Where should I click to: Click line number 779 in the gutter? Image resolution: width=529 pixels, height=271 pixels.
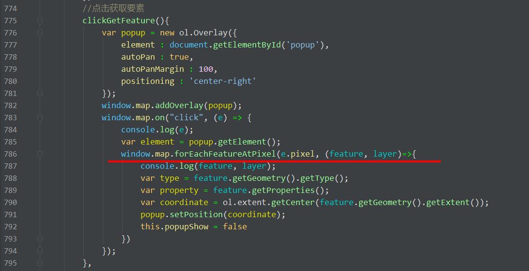11,69
